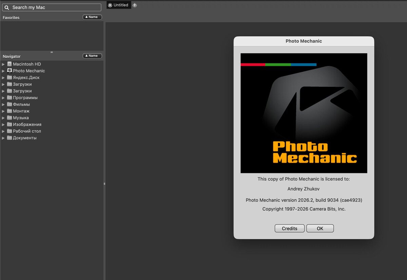Expand the Яндекс.Диск tree node
Screen dimensions: 407x280
point(3,77)
